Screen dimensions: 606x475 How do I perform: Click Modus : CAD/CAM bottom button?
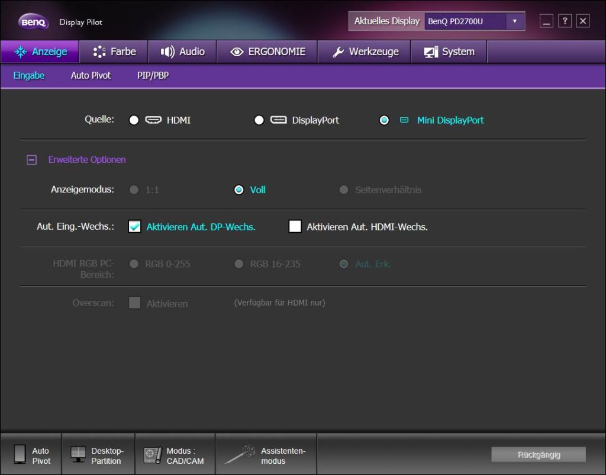coord(175,454)
